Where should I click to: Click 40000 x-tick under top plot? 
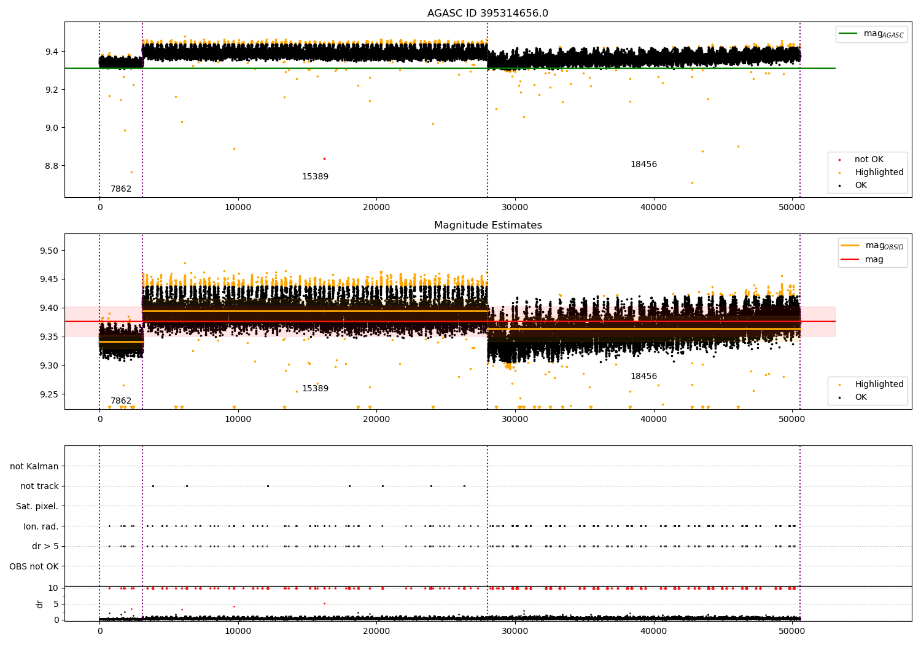tap(653, 208)
